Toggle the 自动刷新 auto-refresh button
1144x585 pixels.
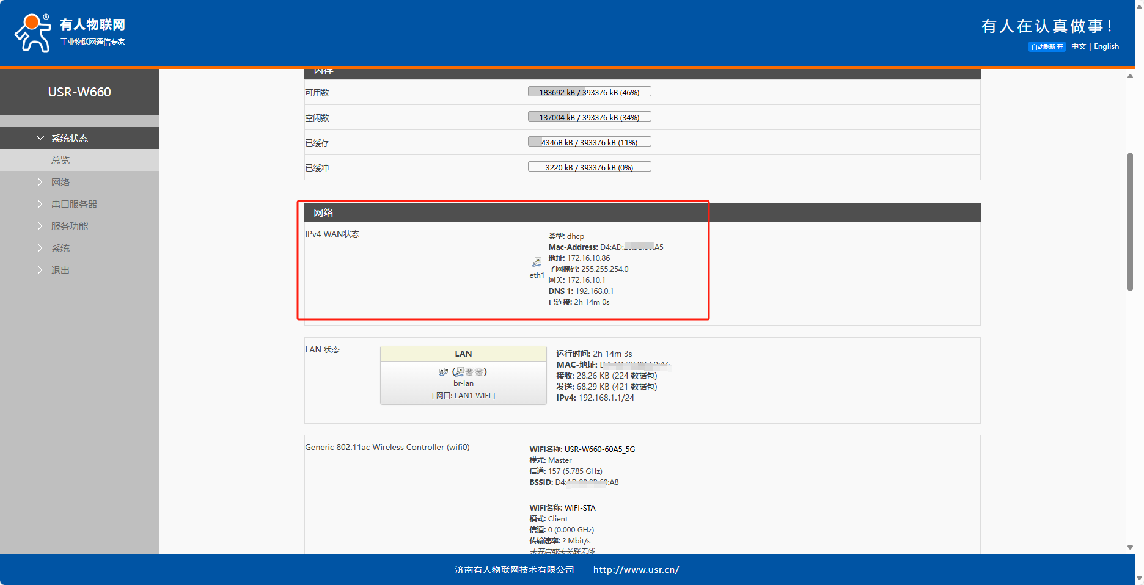pos(1047,47)
